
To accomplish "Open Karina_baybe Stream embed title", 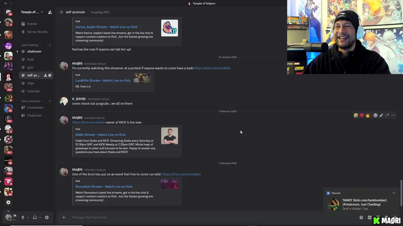I will click(x=106, y=27).
